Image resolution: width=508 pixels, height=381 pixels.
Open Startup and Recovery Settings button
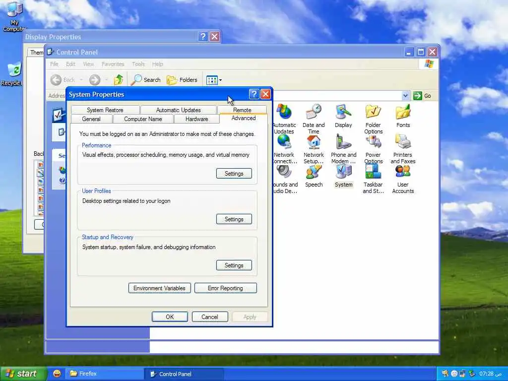pyautogui.click(x=234, y=265)
